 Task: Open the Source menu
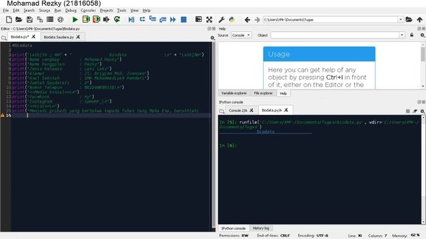click(45, 11)
